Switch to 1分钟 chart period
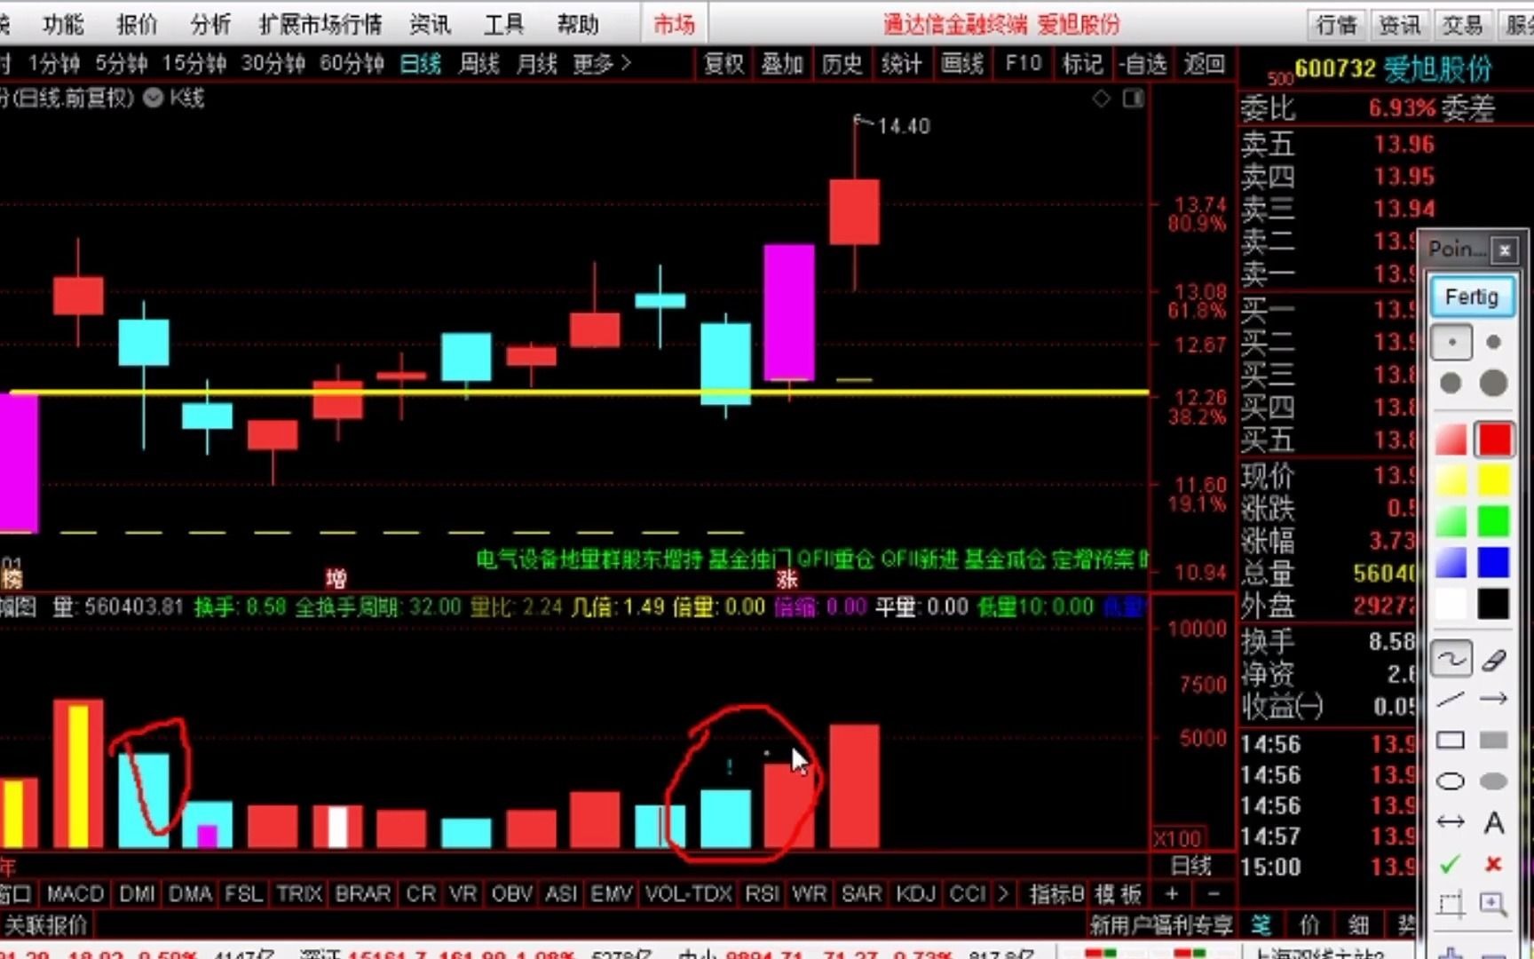This screenshot has height=959, width=1534. [x=53, y=64]
